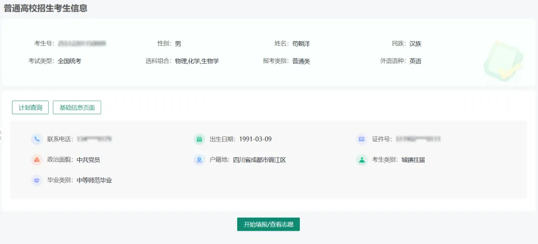This screenshot has width=538, height=244.
Task: Click the application category value 普通类
Action: [301, 61]
